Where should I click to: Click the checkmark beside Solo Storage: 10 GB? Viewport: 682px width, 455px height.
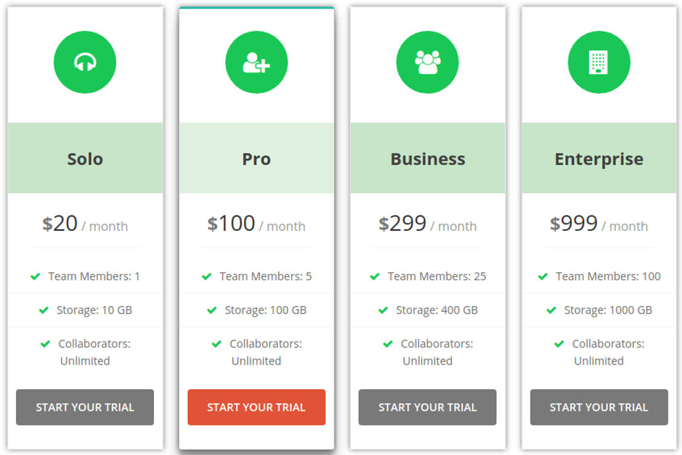[x=44, y=310]
